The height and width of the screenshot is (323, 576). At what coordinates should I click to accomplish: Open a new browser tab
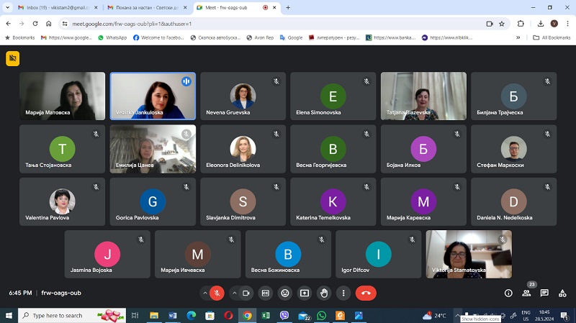point(288,7)
